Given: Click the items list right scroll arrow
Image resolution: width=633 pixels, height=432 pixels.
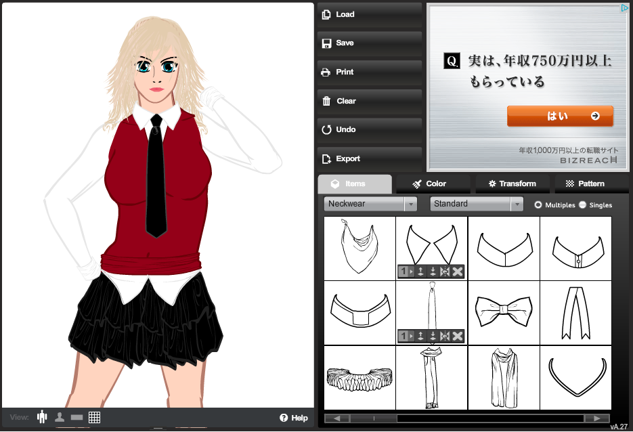Looking at the screenshot, I should click(596, 418).
